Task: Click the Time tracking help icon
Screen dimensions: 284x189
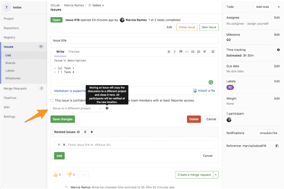Action: [x=278, y=50]
